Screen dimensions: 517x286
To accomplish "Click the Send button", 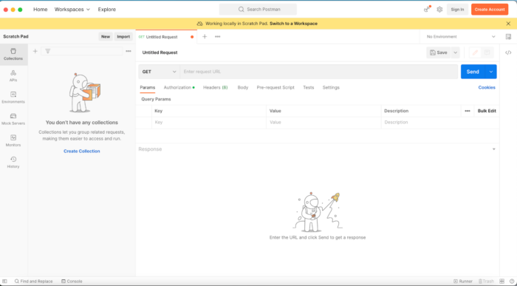I will coord(473,72).
